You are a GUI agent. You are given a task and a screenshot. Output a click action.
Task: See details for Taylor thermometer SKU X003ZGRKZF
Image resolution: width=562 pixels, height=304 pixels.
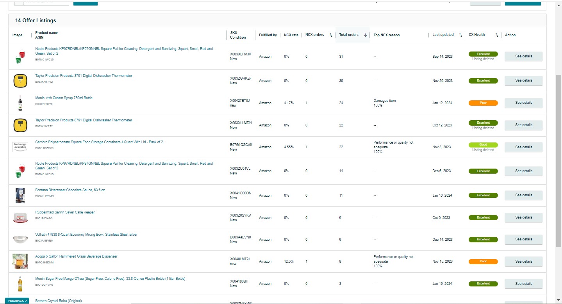[x=524, y=81]
